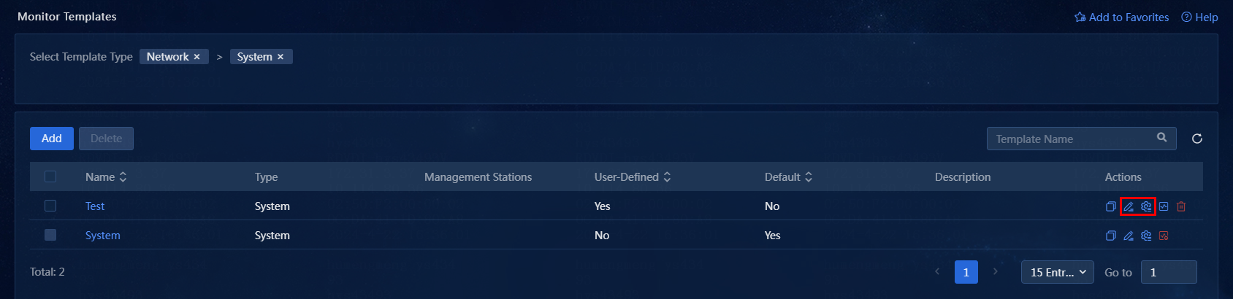
Task: Delete the Test template using trash icon
Action: click(1181, 206)
